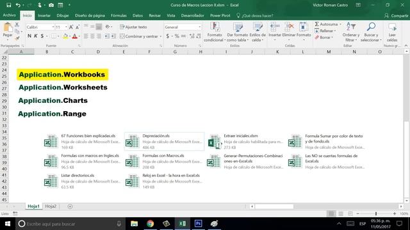
Task: Apply accounting currency format $
Action: click(168, 36)
